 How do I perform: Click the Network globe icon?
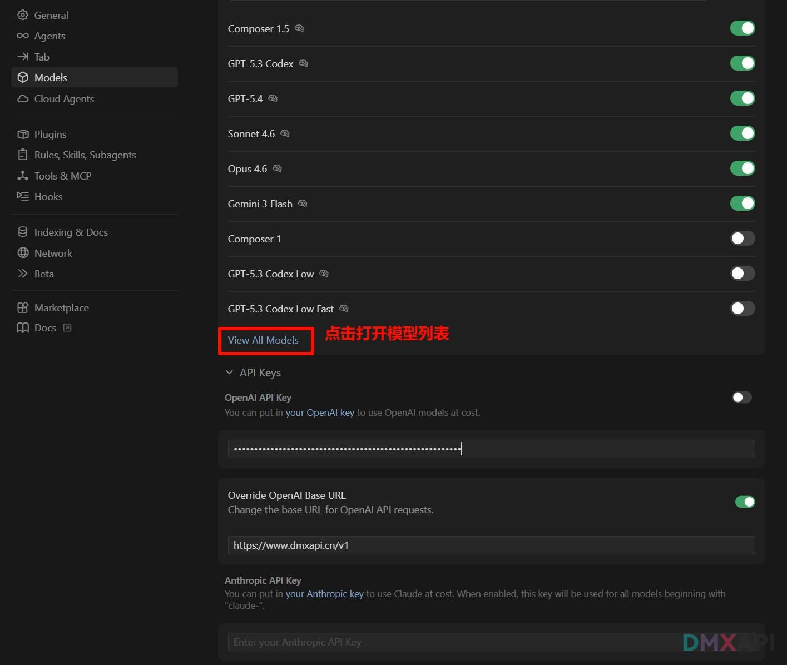[23, 253]
